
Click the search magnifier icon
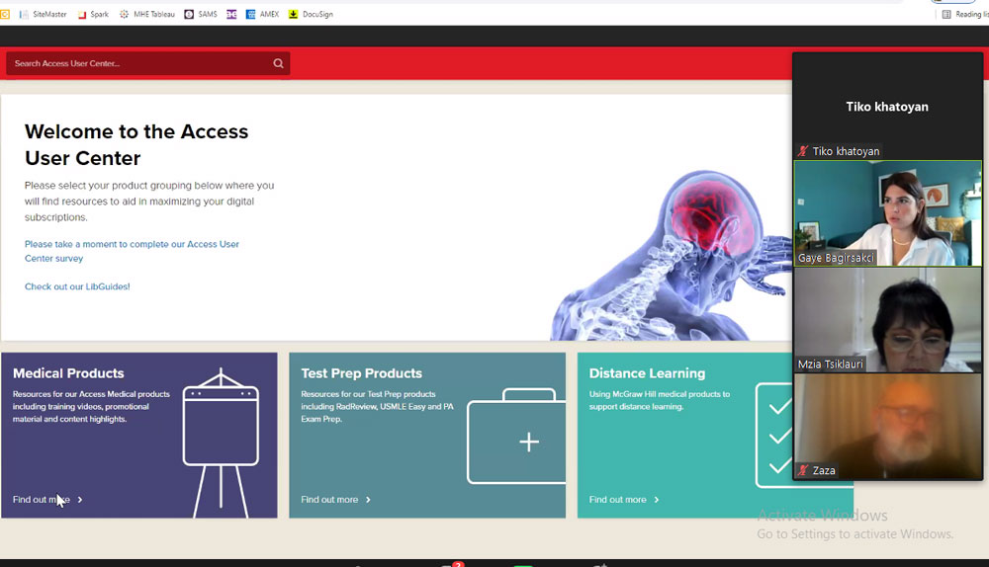[x=278, y=63]
